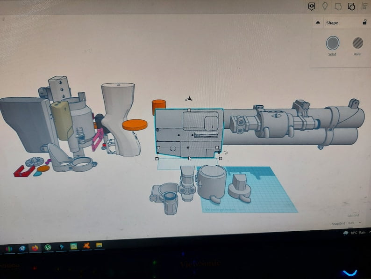Collapse the Shape panel arrow
The width and height of the screenshot is (371, 279).
tap(318, 22)
